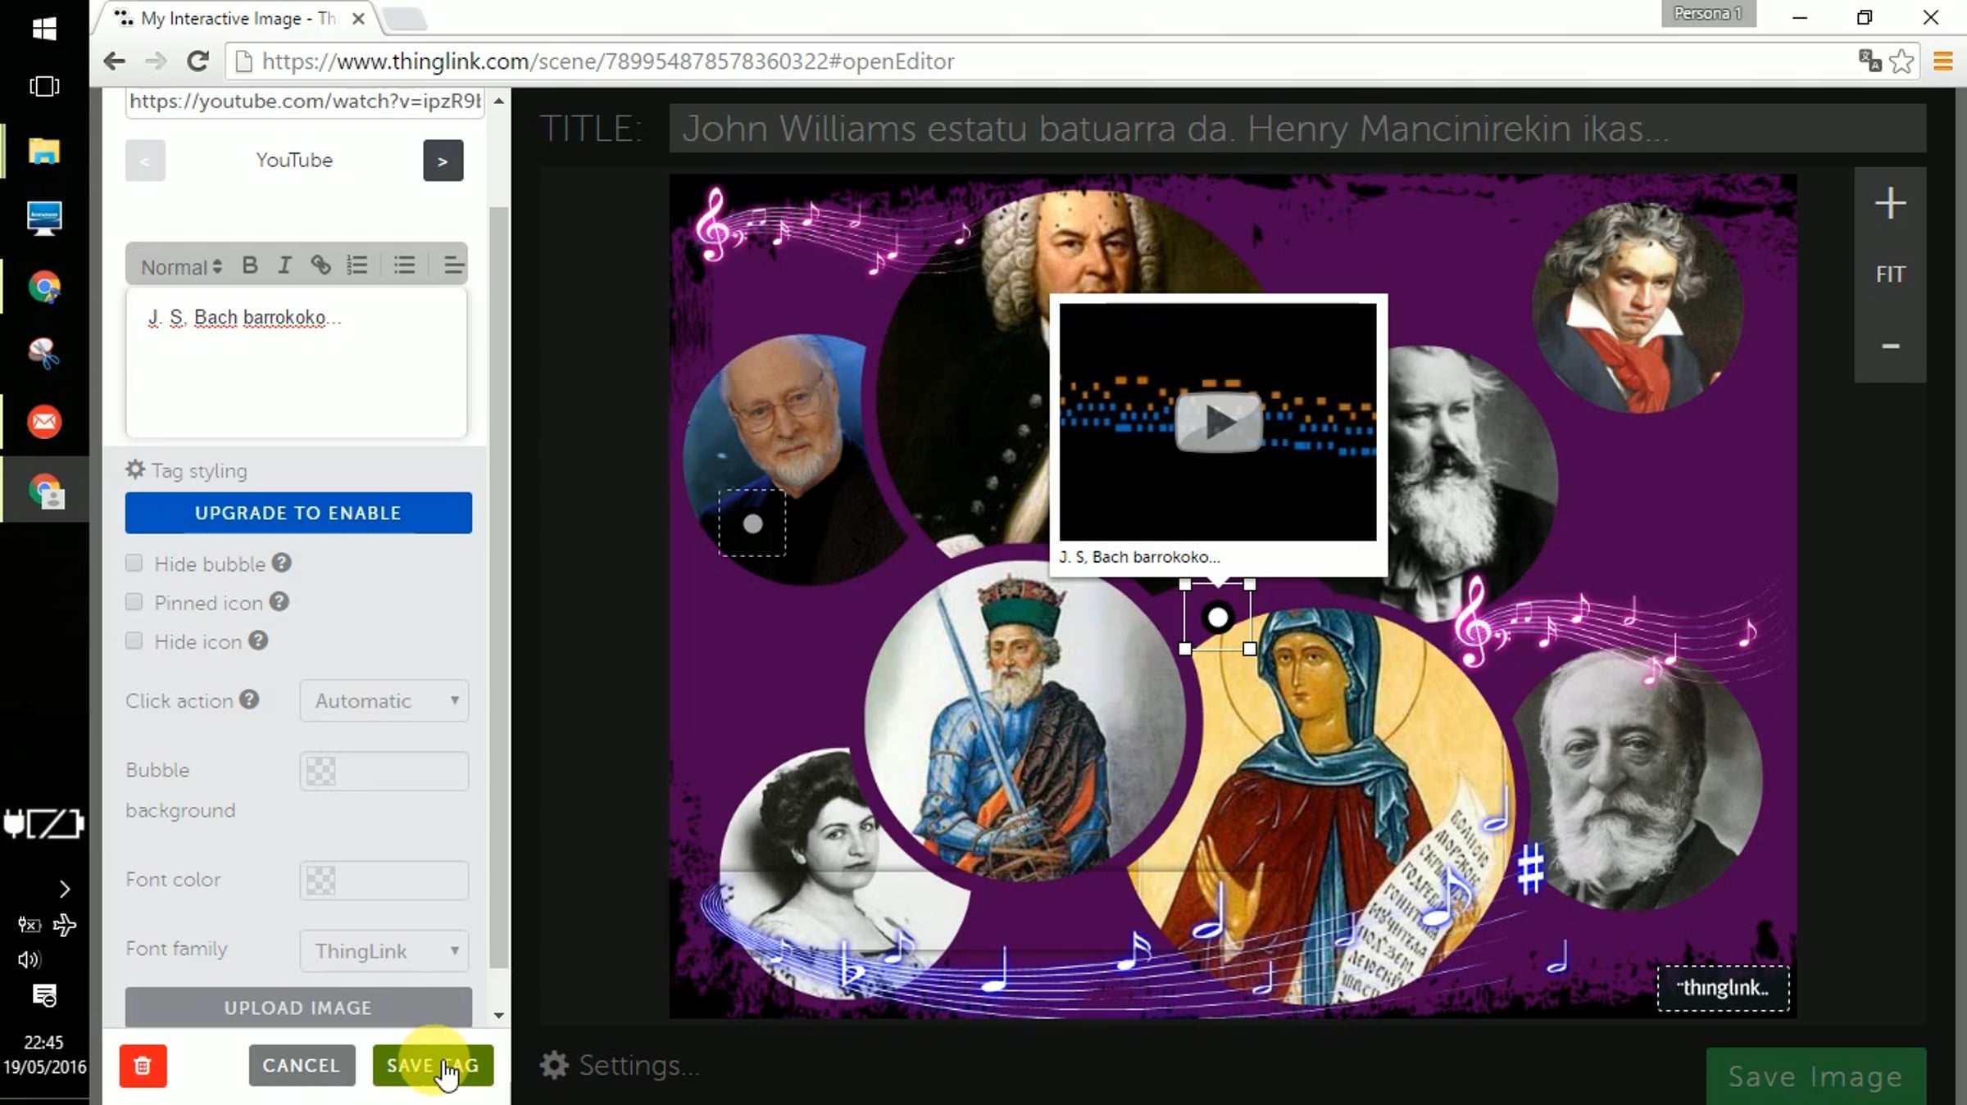Open the browser translate icon

1869,61
